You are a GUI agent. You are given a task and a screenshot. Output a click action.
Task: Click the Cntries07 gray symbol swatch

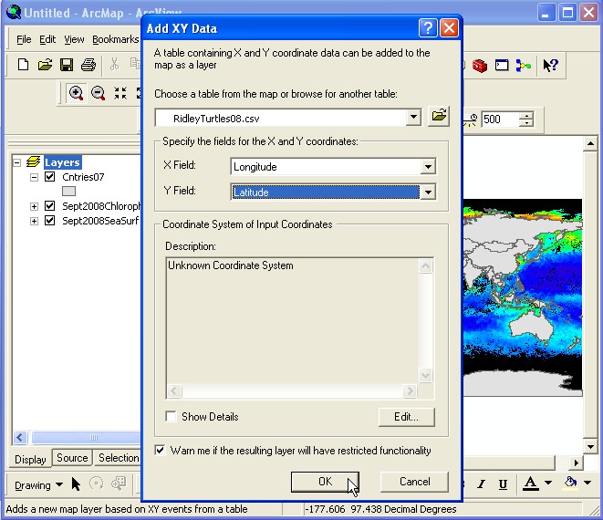pyautogui.click(x=68, y=192)
